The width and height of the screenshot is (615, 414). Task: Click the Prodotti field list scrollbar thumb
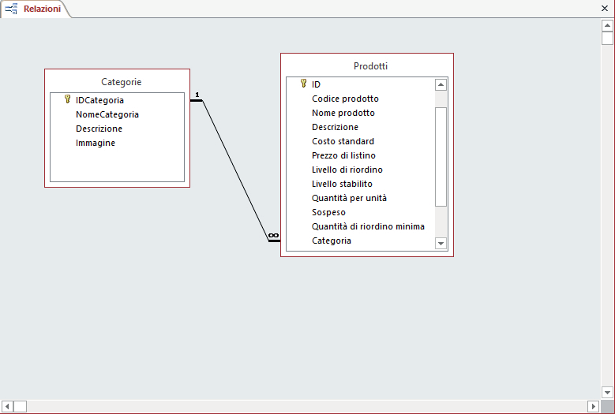441,156
